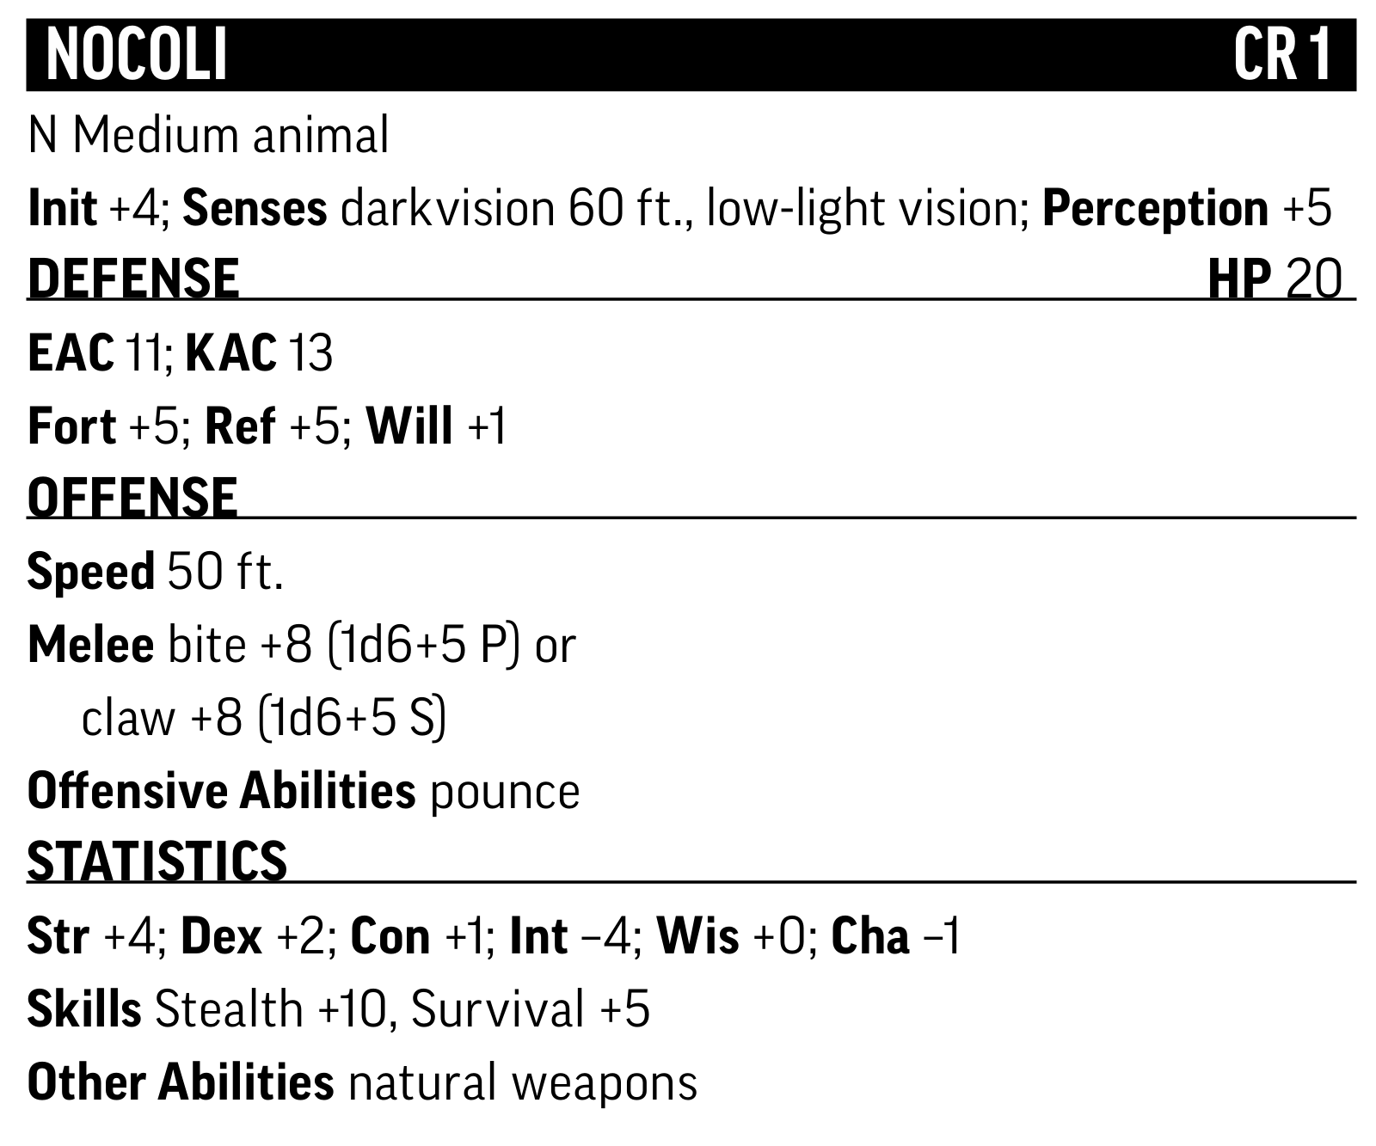This screenshot has height=1146, width=1376.
Task: Click the CR 1 rating label
Action: point(1282,55)
